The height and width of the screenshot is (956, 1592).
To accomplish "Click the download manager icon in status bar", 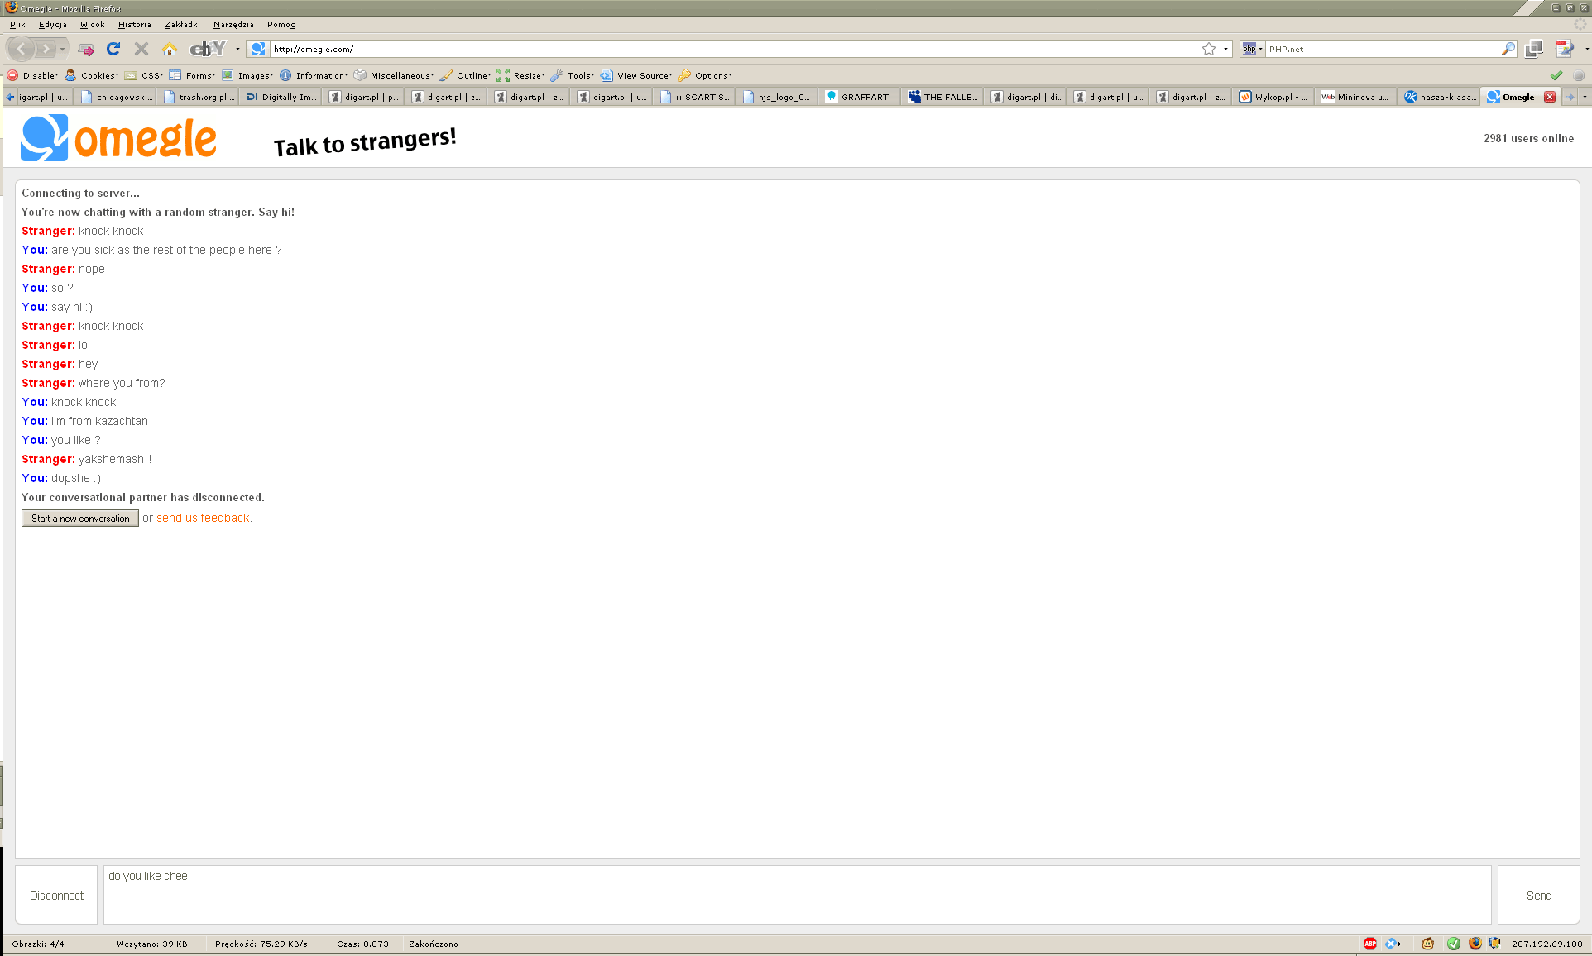I will (x=1494, y=944).
